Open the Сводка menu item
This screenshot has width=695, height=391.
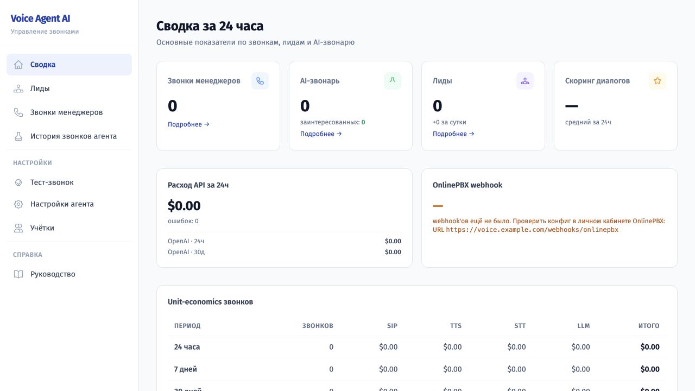point(69,65)
